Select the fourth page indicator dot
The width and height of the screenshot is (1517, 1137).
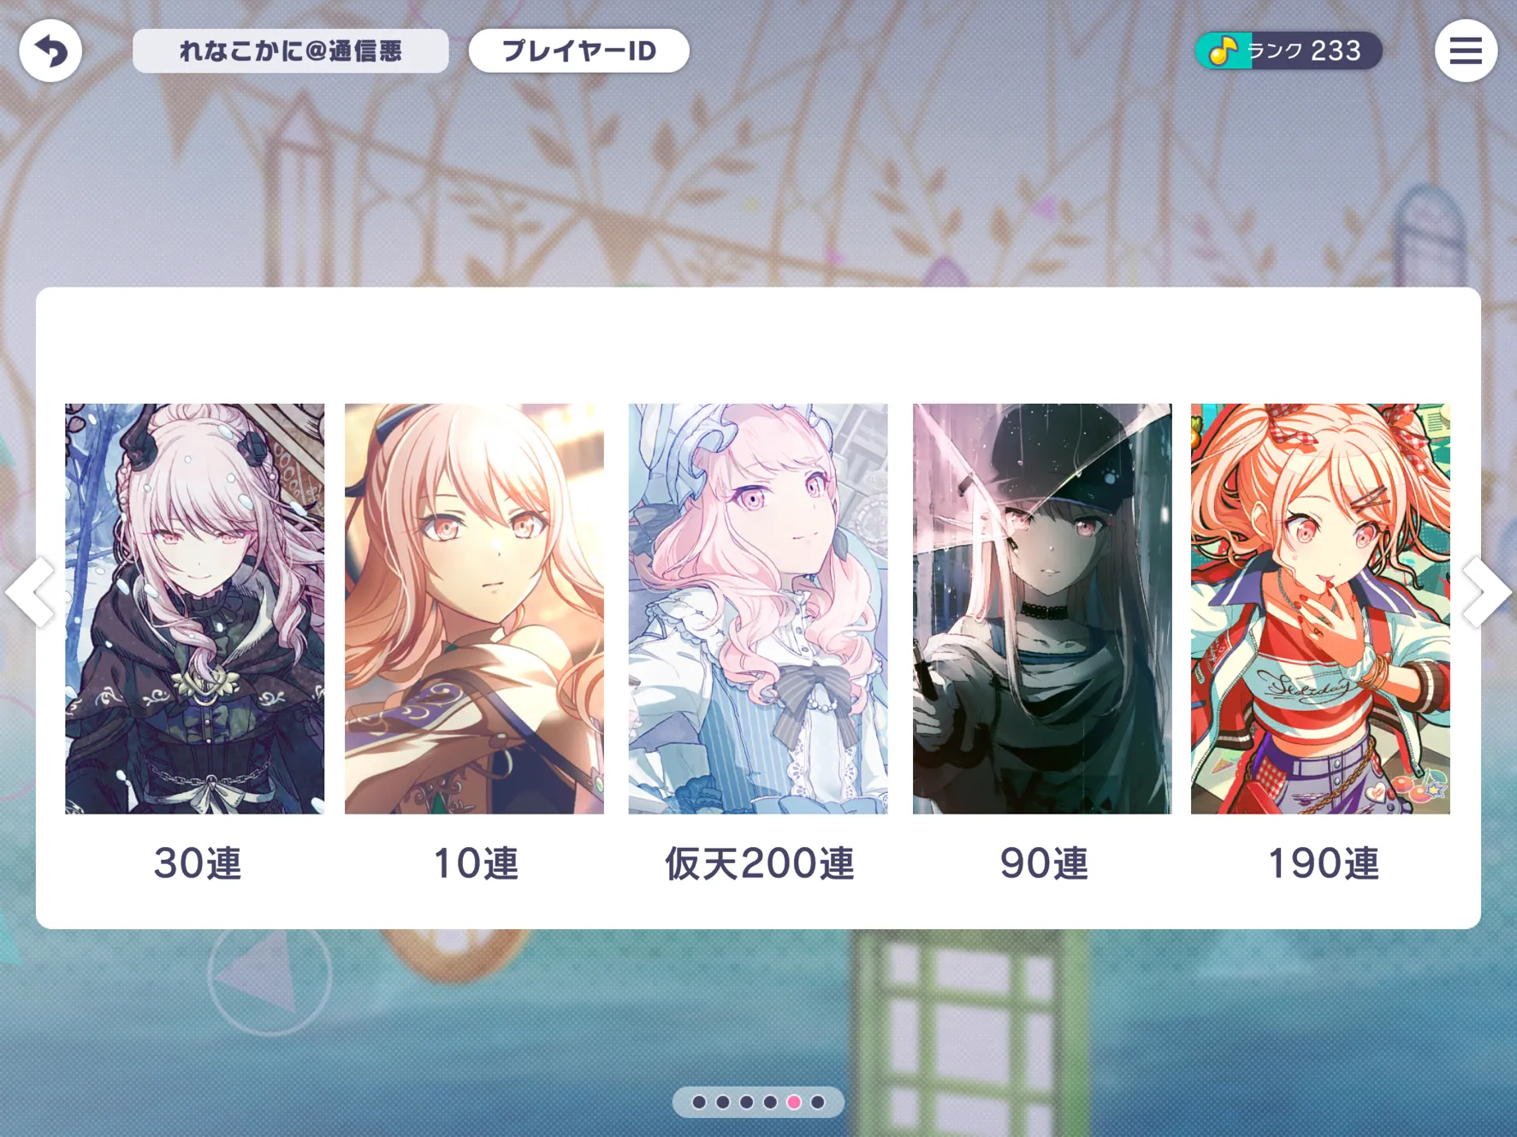[770, 1102]
